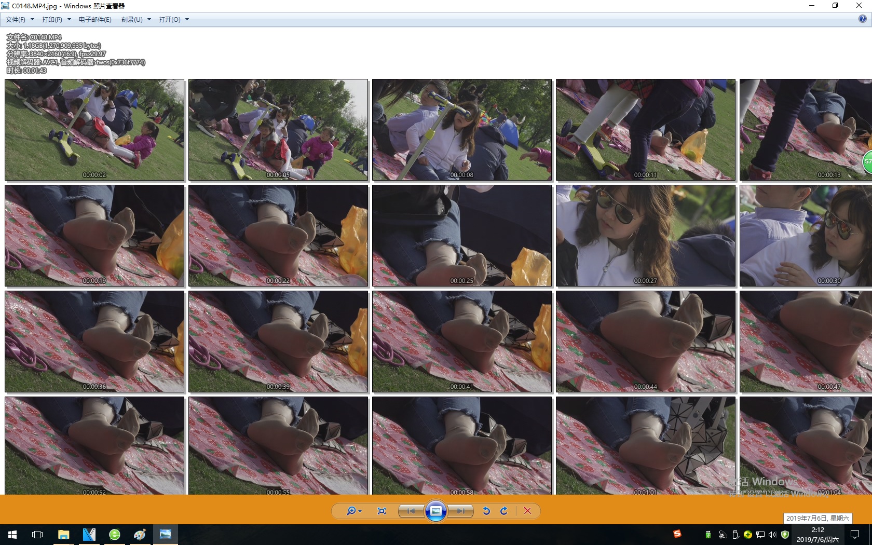Screen dimensions: 872x545
Task: Toggle the Sogou input method tray icon
Action: coord(677,534)
